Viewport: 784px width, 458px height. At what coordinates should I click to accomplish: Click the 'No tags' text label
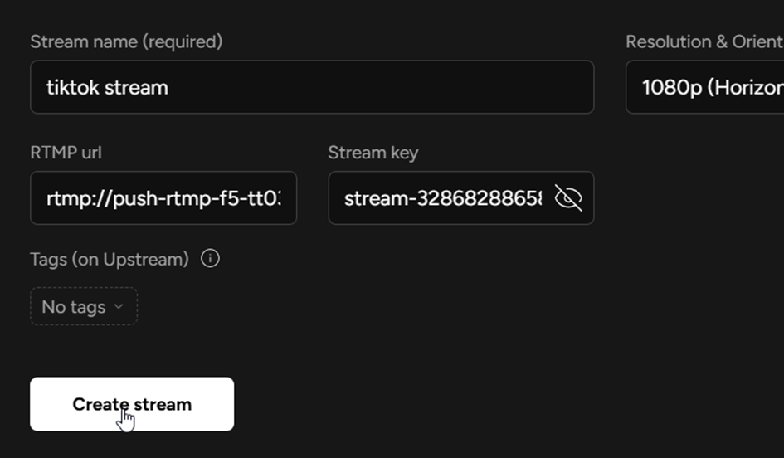[x=73, y=307]
